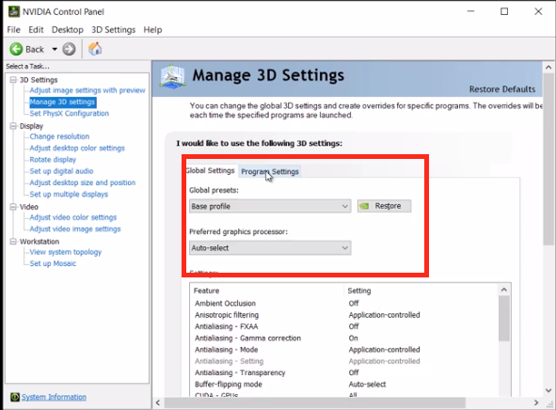
Task: Select the Buffer-flipping mode row
Action: point(344,384)
